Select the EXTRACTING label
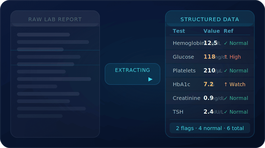Viewport: 265px width, 148px height. pyautogui.click(x=132, y=70)
